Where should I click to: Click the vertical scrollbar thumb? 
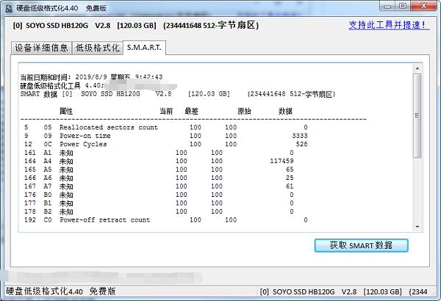pos(417,115)
